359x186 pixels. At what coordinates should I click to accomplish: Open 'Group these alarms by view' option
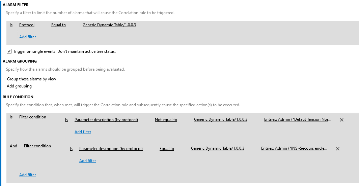[32, 79]
